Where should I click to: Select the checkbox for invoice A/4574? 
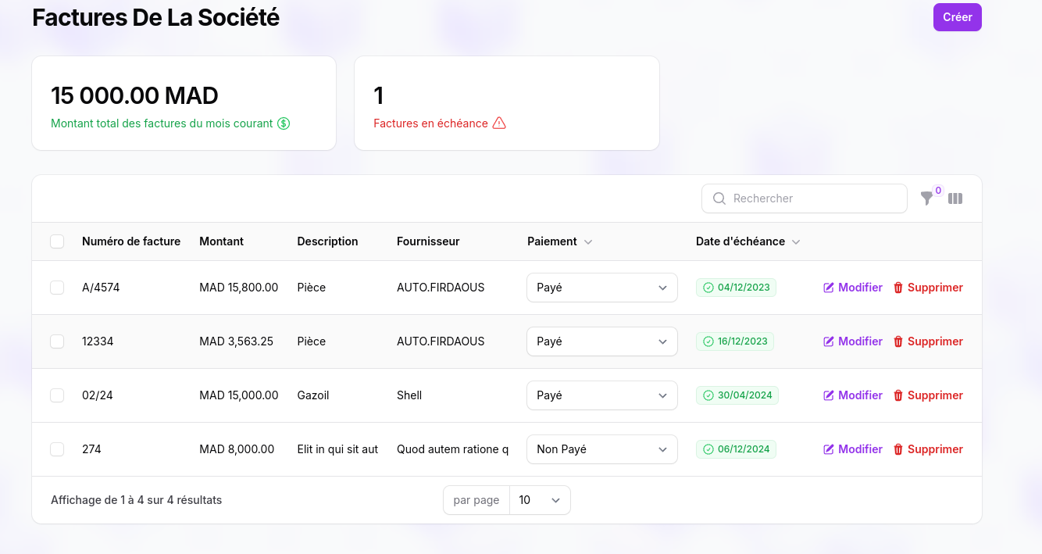tap(57, 288)
